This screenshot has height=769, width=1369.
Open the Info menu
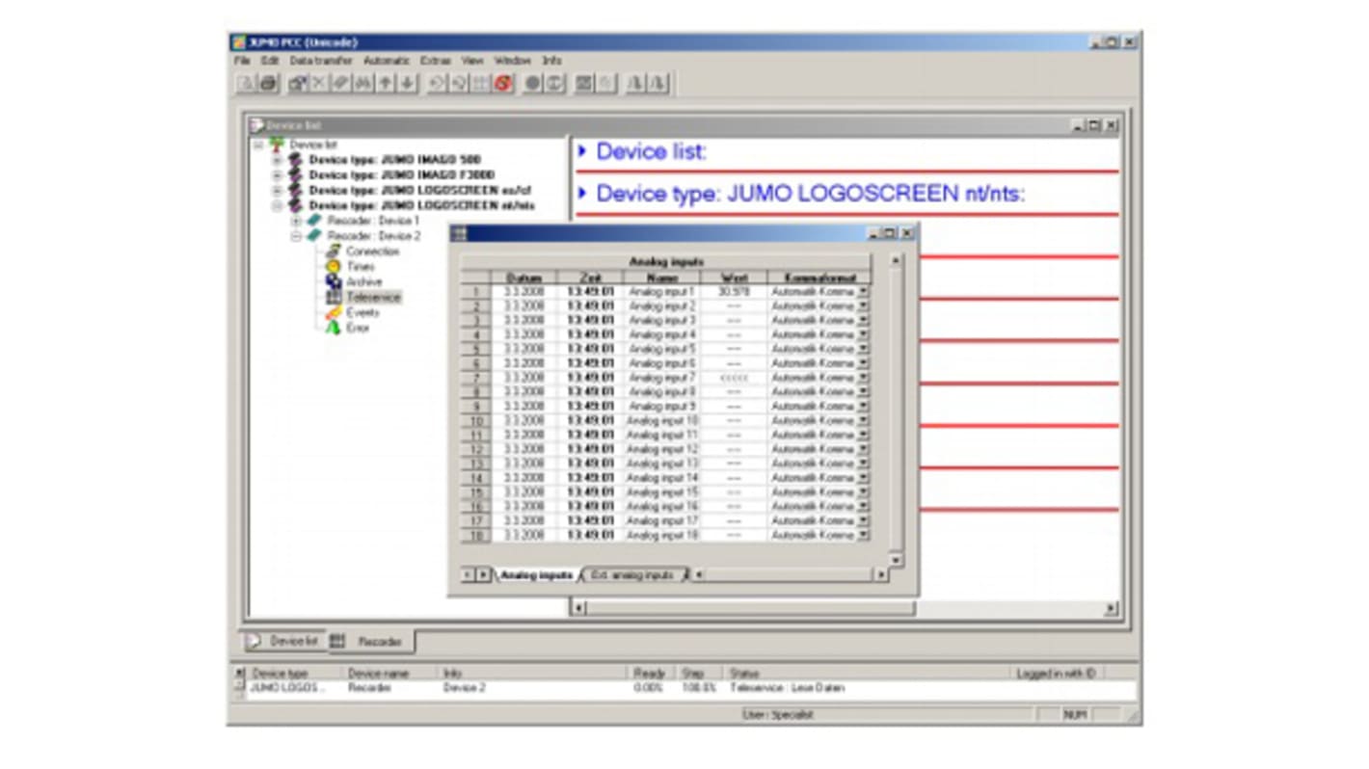pos(551,60)
